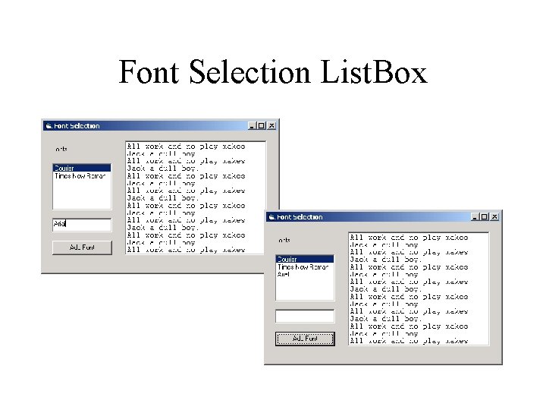Select Times New Roman in back window list
The image size is (546, 410).
click(82, 175)
